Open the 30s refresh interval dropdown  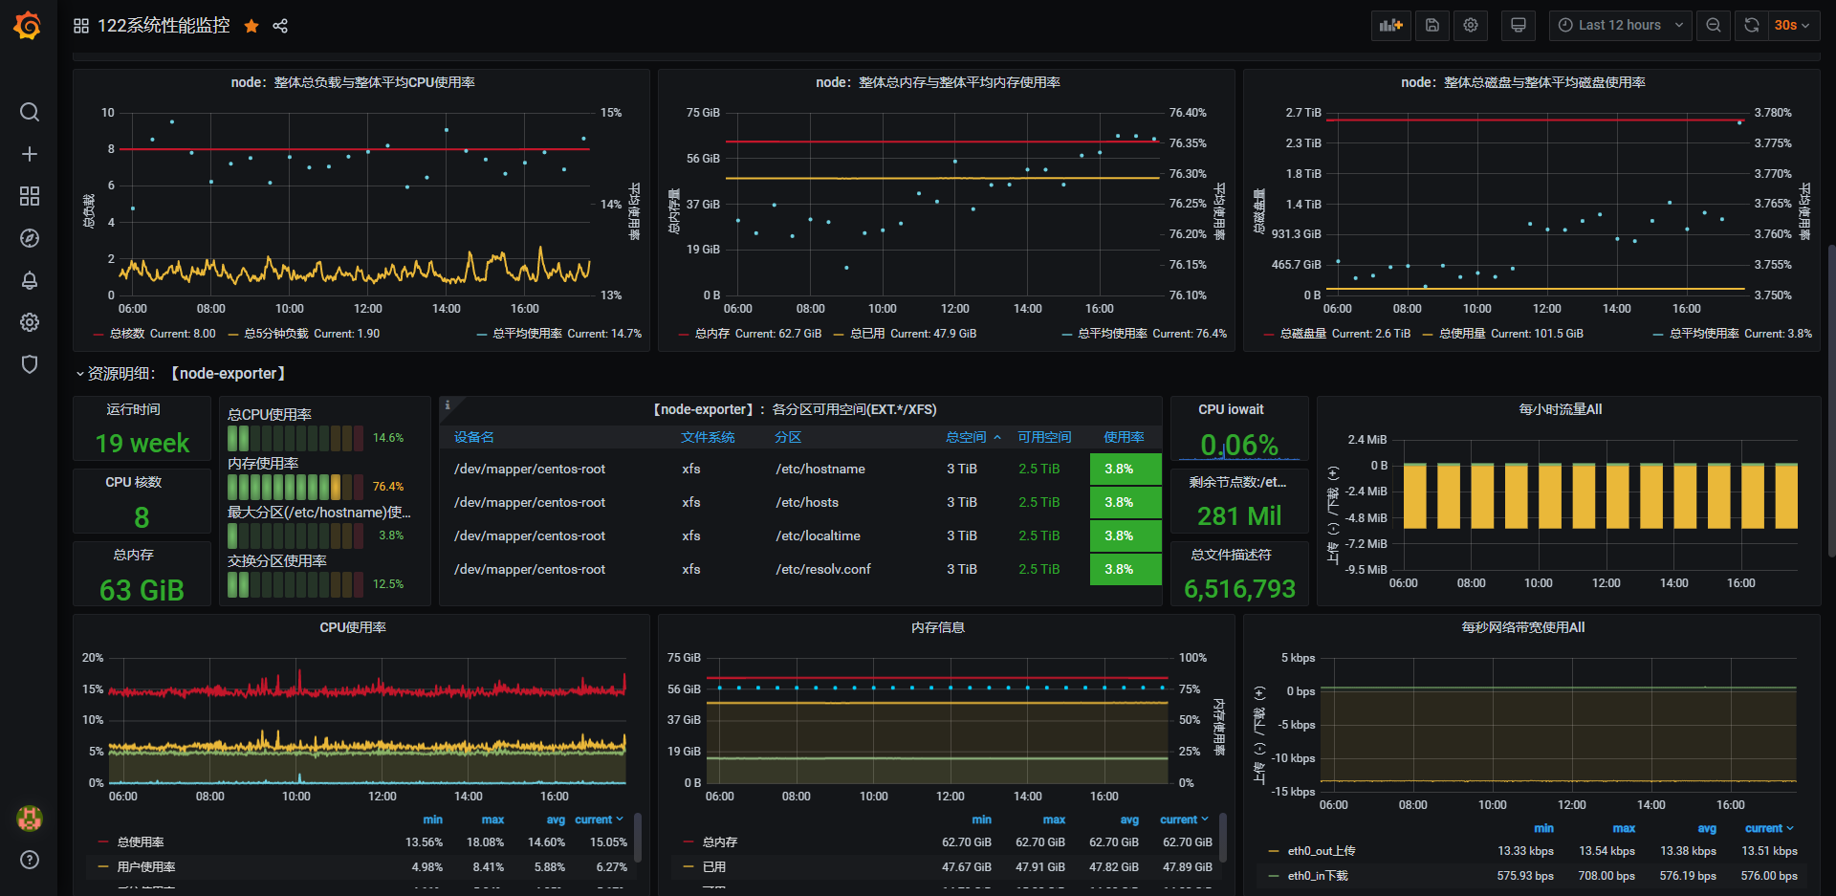(1792, 26)
